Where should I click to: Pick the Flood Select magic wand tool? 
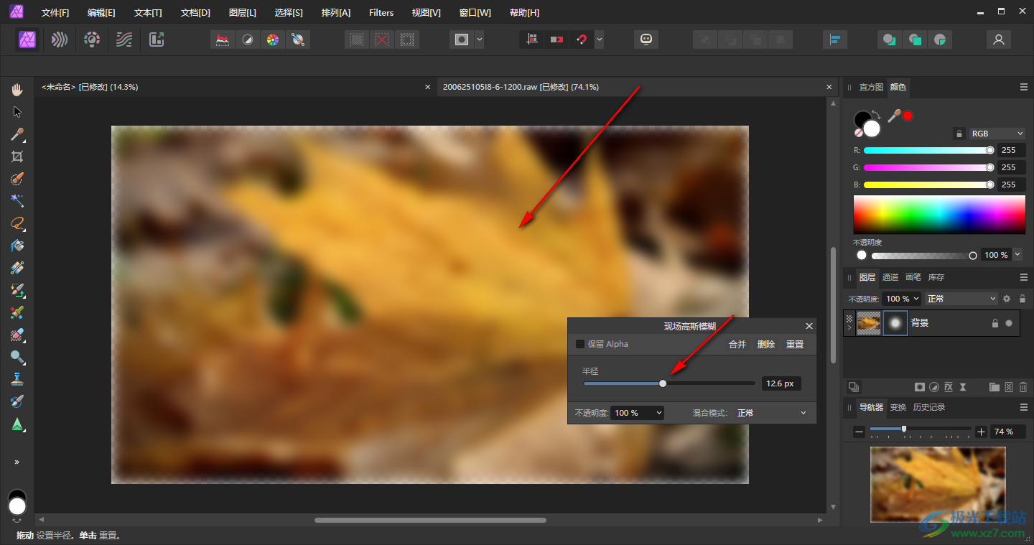point(17,200)
